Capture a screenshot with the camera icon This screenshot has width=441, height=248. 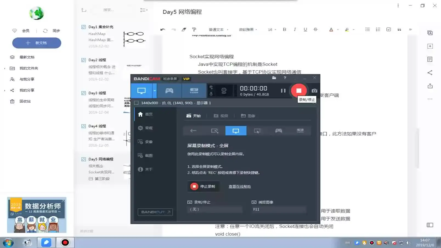click(314, 91)
